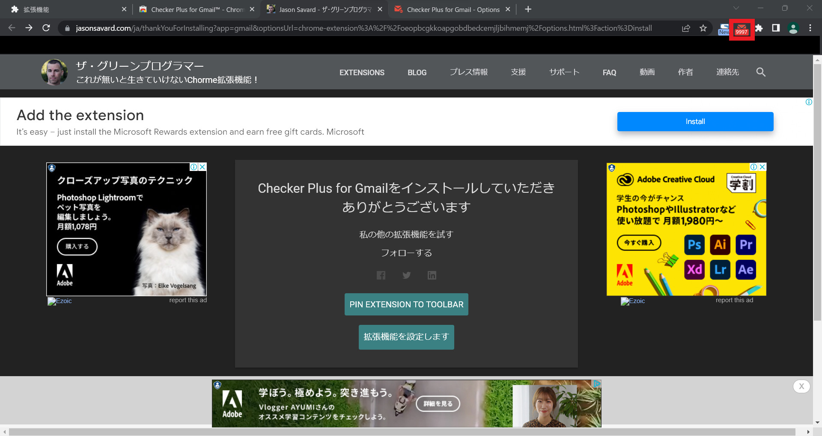Screen dimensions: 822x436
Task: Click the 拡張機能を設定します button
Action: coord(406,337)
